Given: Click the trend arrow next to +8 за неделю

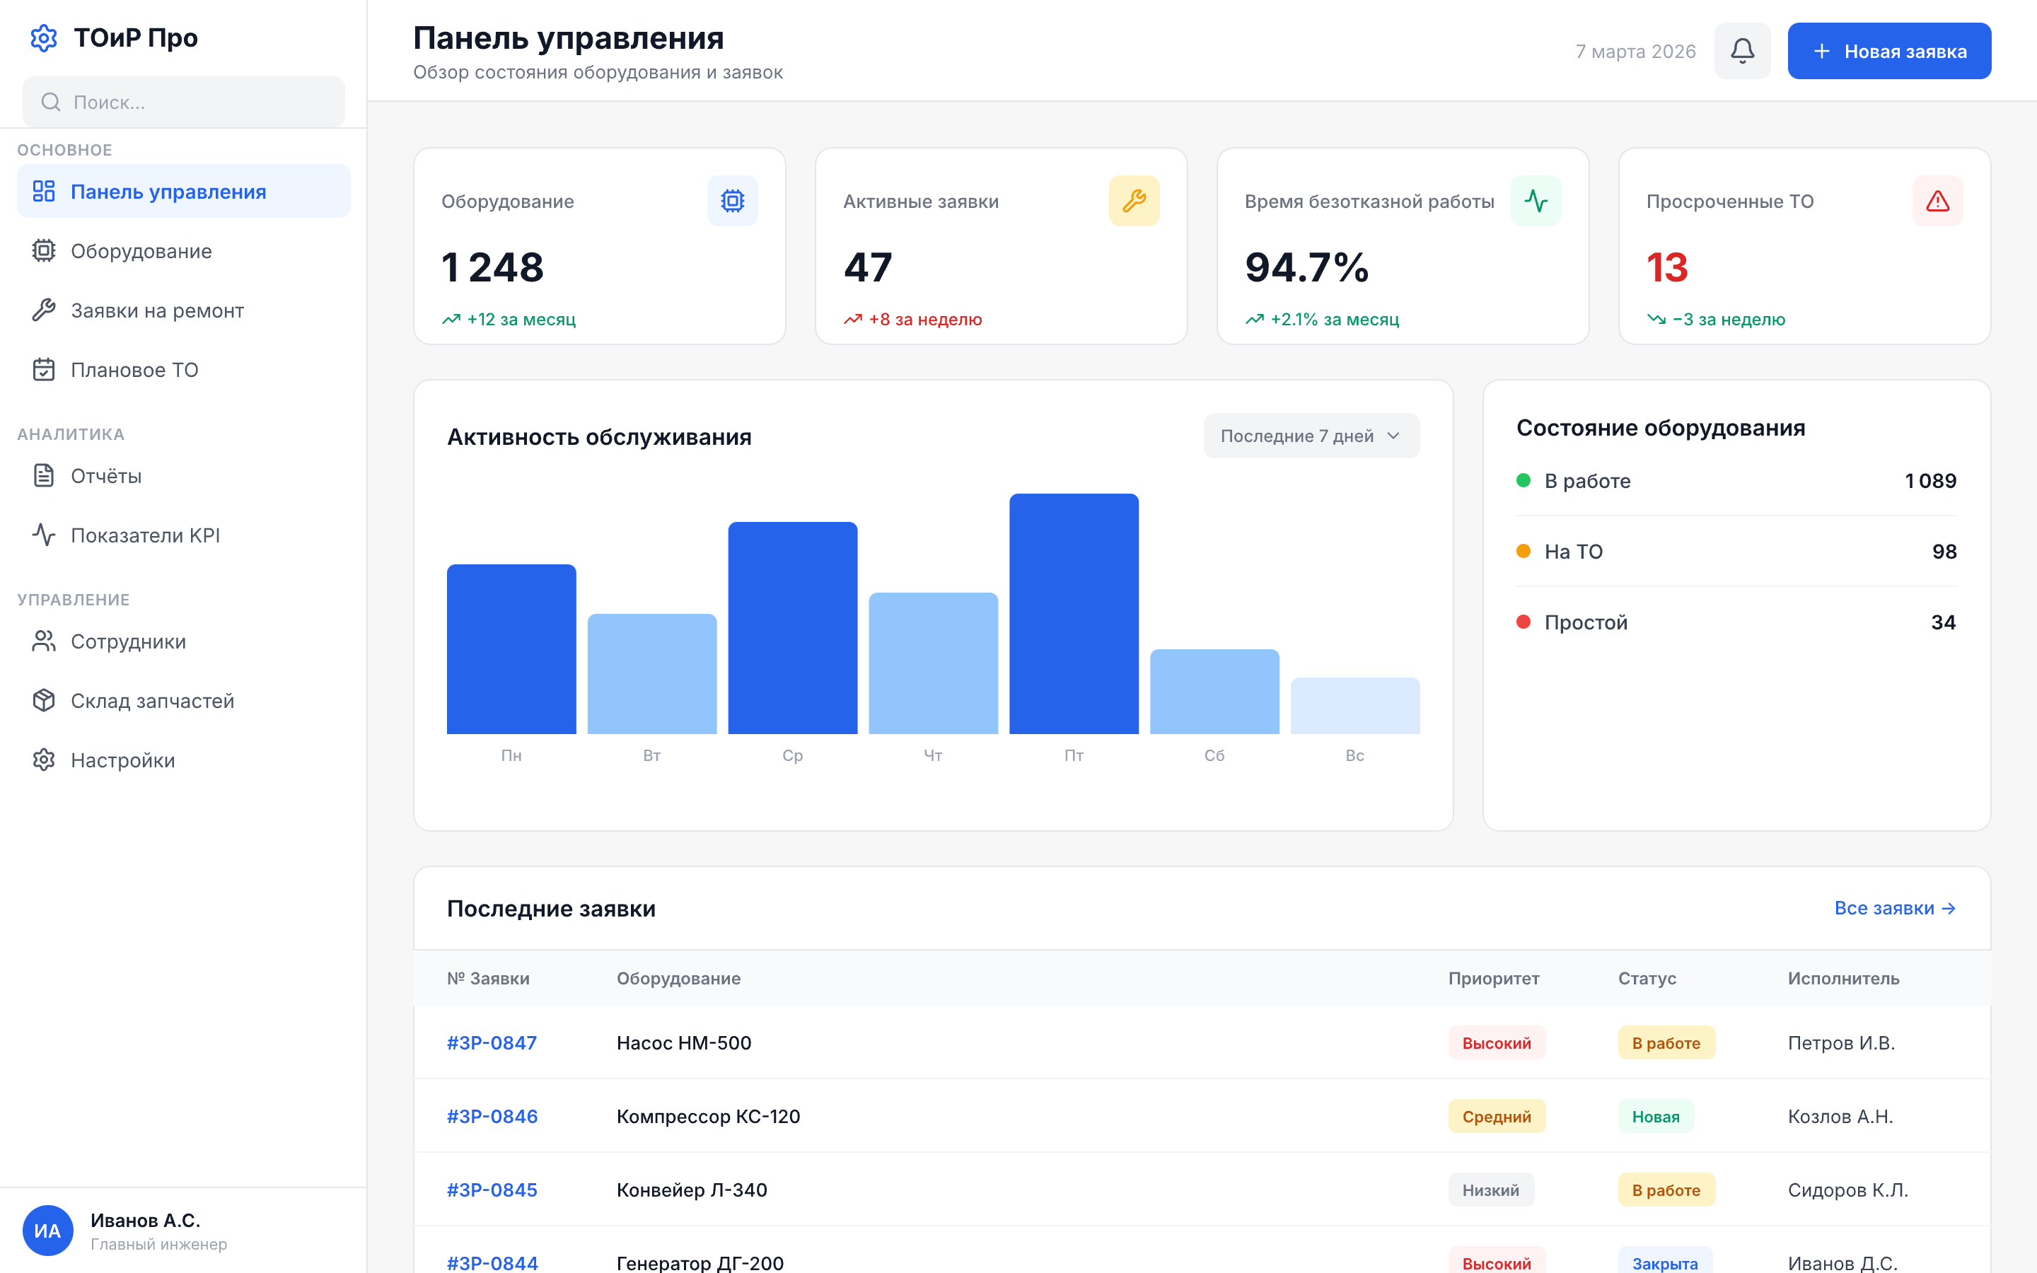Looking at the screenshot, I should click(x=853, y=319).
